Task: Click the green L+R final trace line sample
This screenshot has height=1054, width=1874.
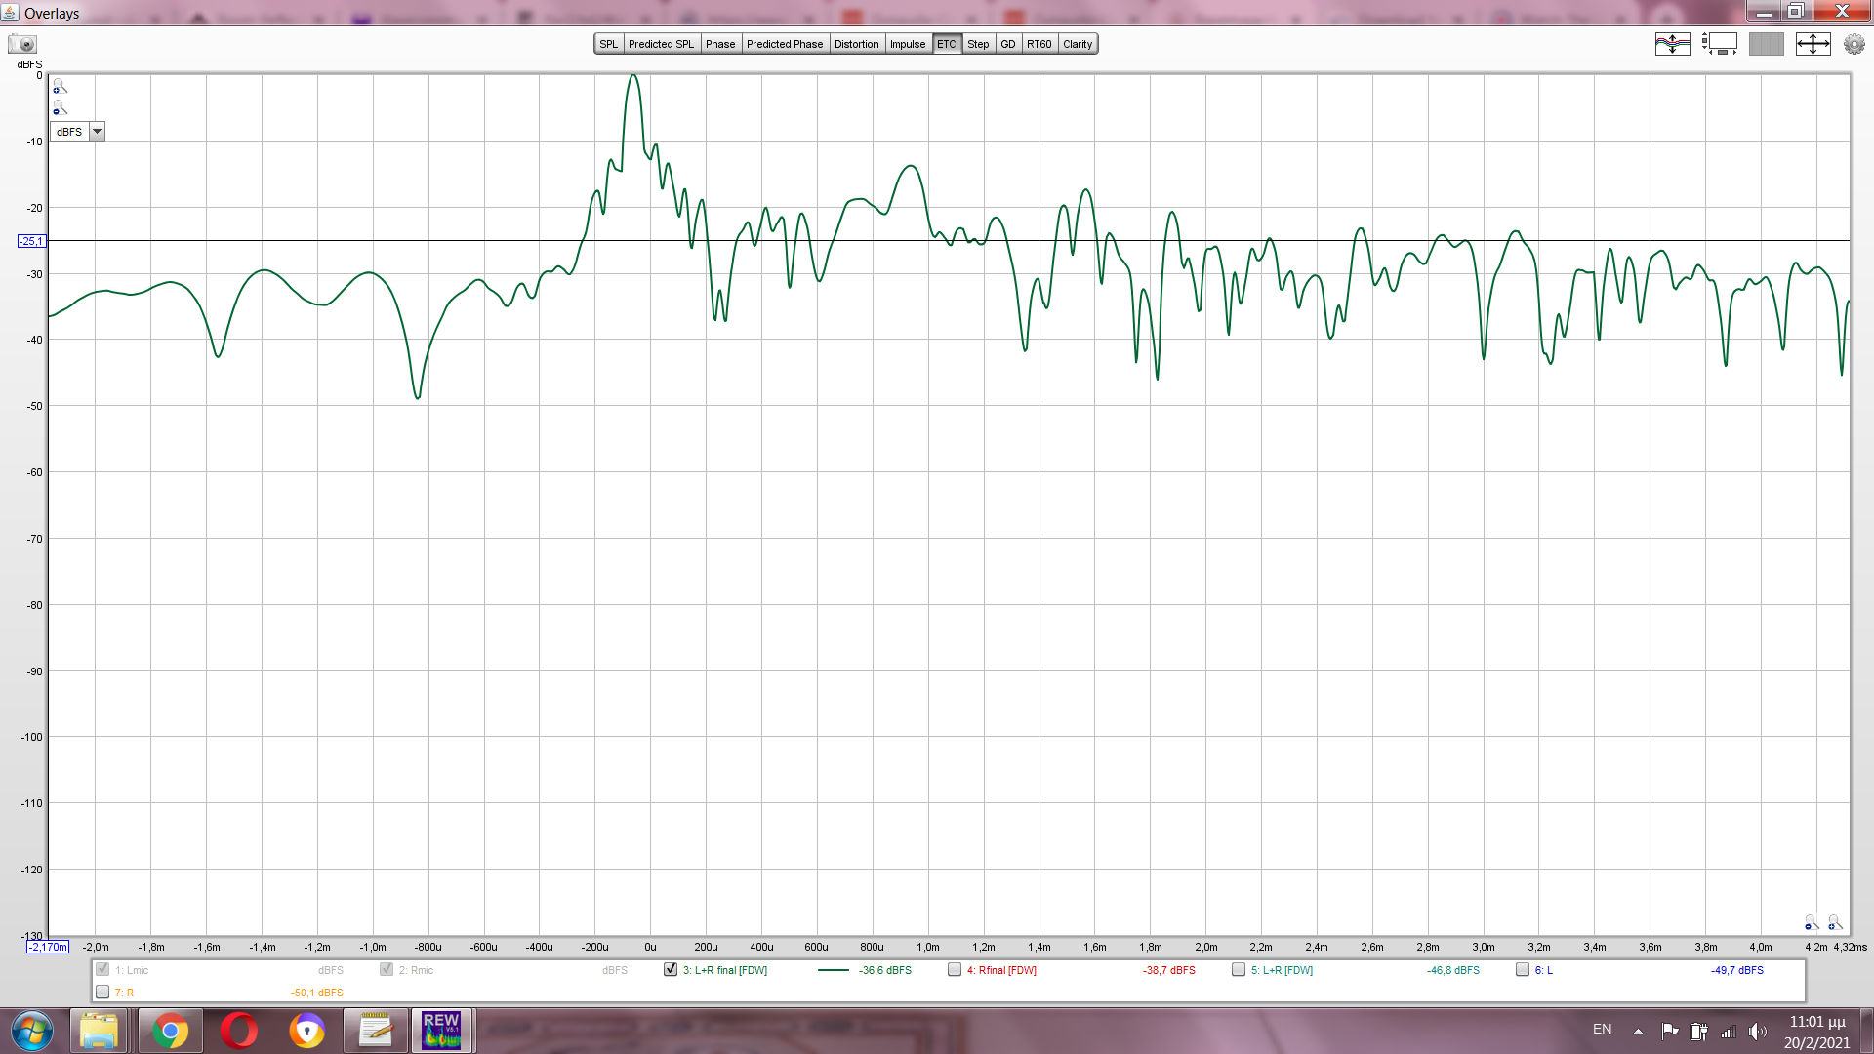Action: click(x=833, y=970)
